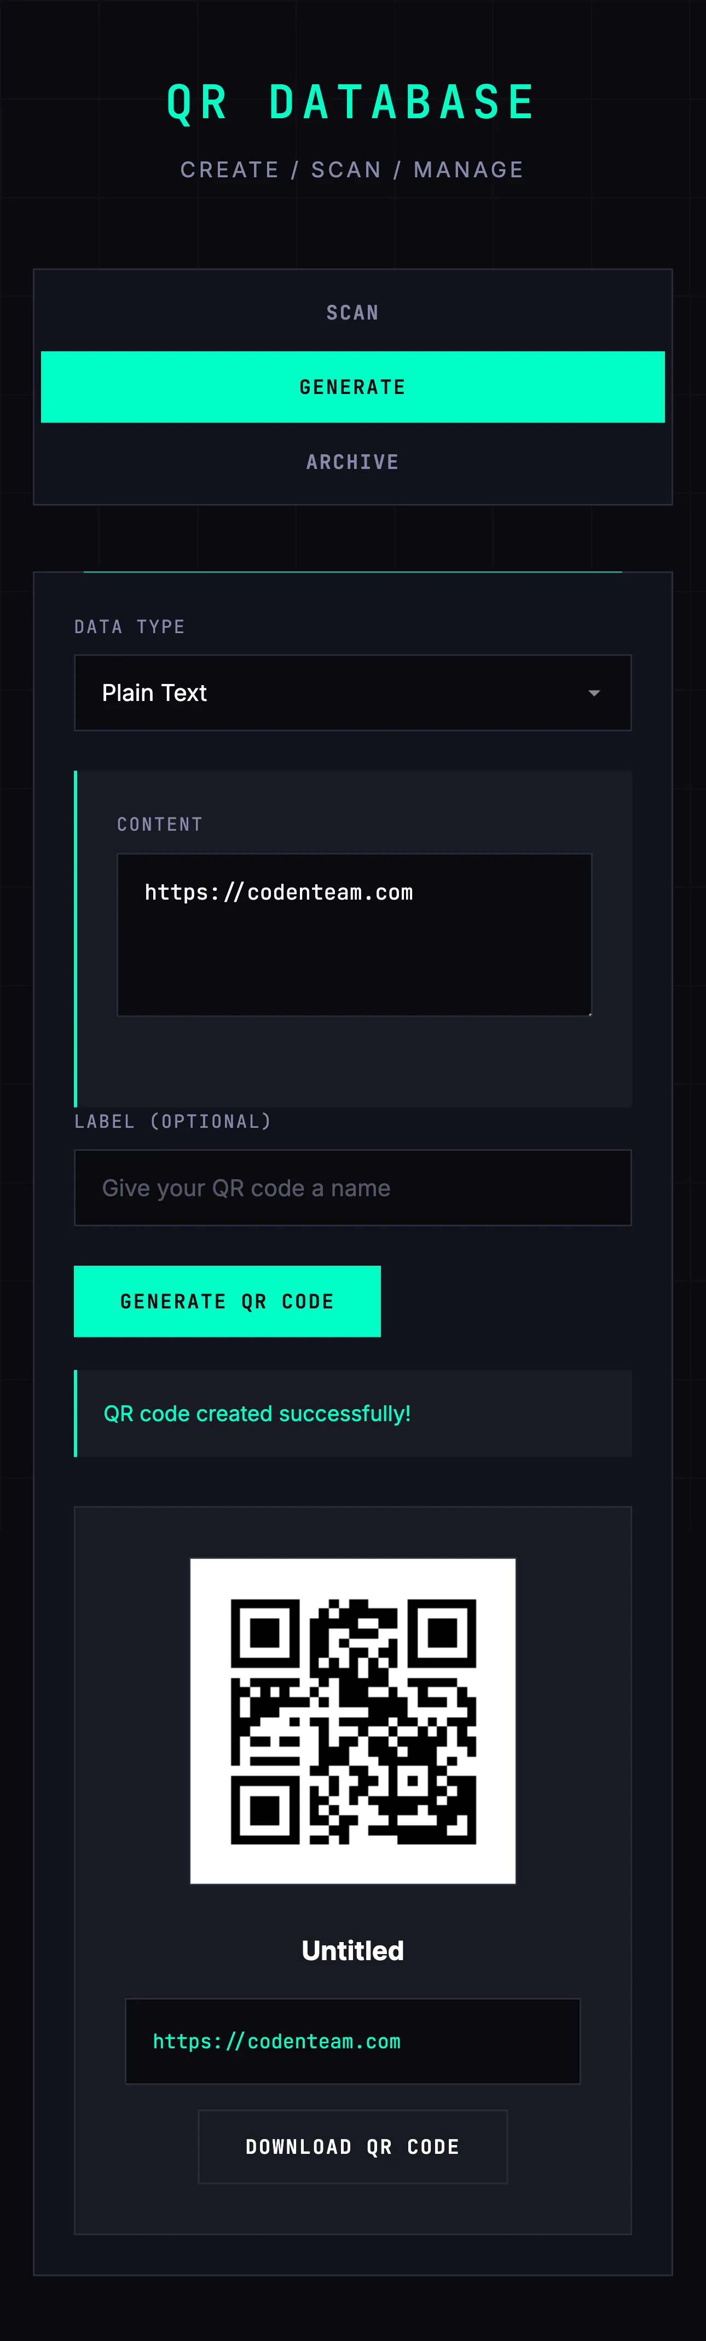
Task: Click the green codenteam.com URL text
Action: (276, 2041)
